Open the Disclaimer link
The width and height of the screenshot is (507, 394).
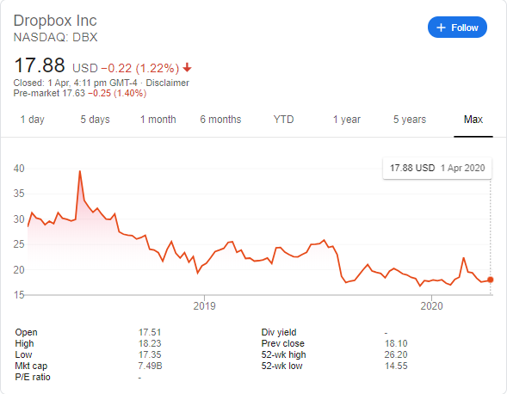point(167,83)
